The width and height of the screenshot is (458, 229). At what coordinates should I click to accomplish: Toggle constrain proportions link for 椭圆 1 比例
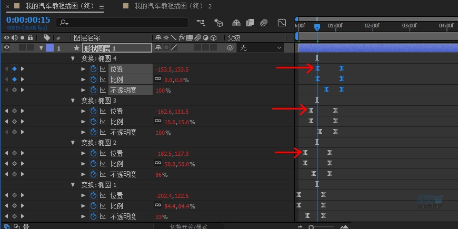(158, 205)
